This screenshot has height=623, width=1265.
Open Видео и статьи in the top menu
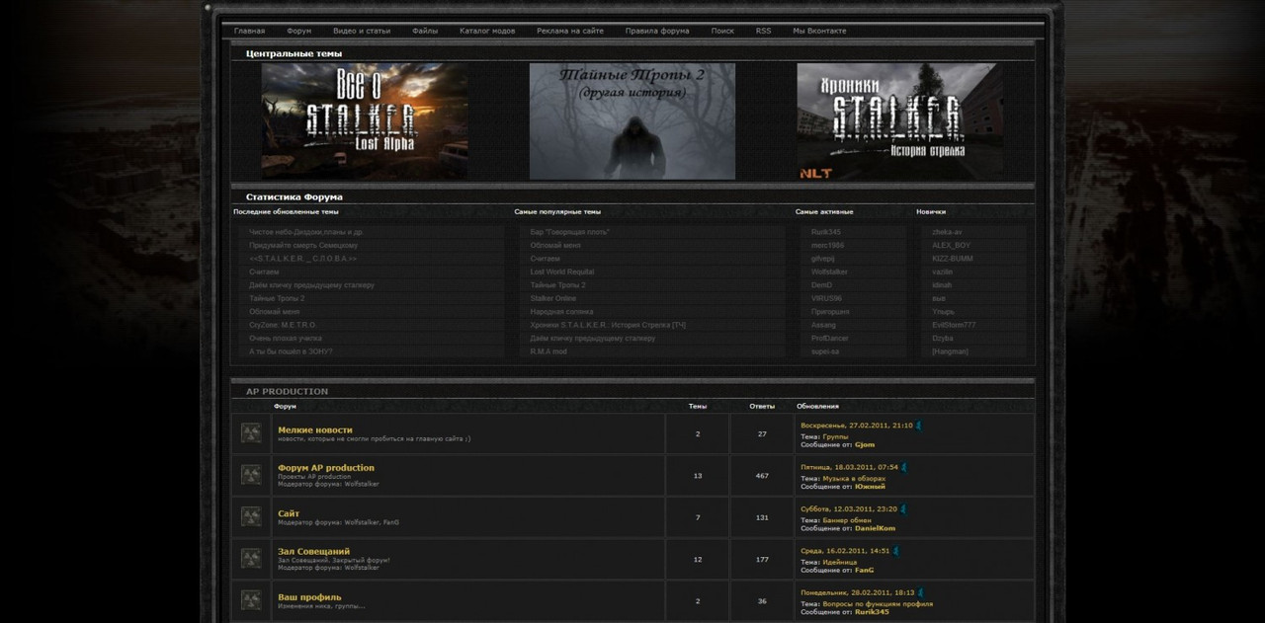coord(362,31)
